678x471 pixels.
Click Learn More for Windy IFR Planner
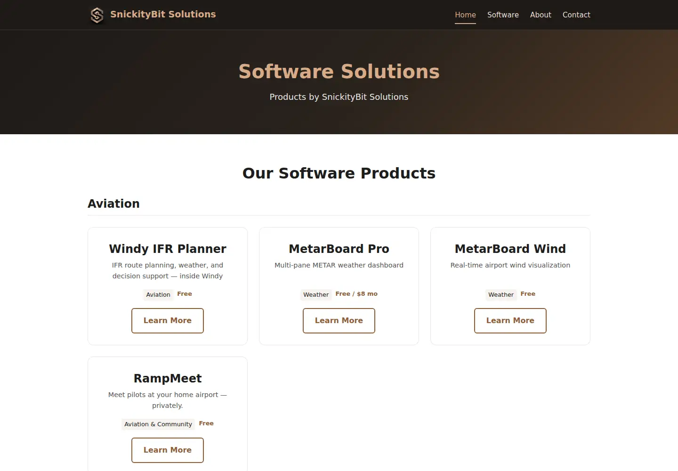[168, 321]
